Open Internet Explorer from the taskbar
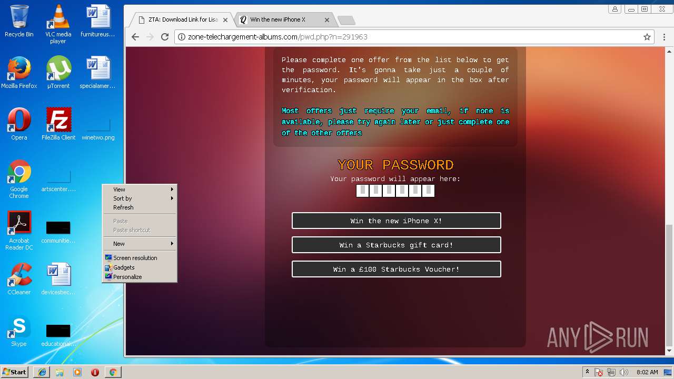 pos(42,372)
